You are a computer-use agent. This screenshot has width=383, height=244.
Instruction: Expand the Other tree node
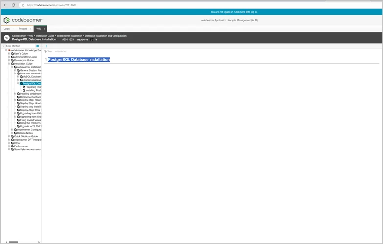pos(9,143)
